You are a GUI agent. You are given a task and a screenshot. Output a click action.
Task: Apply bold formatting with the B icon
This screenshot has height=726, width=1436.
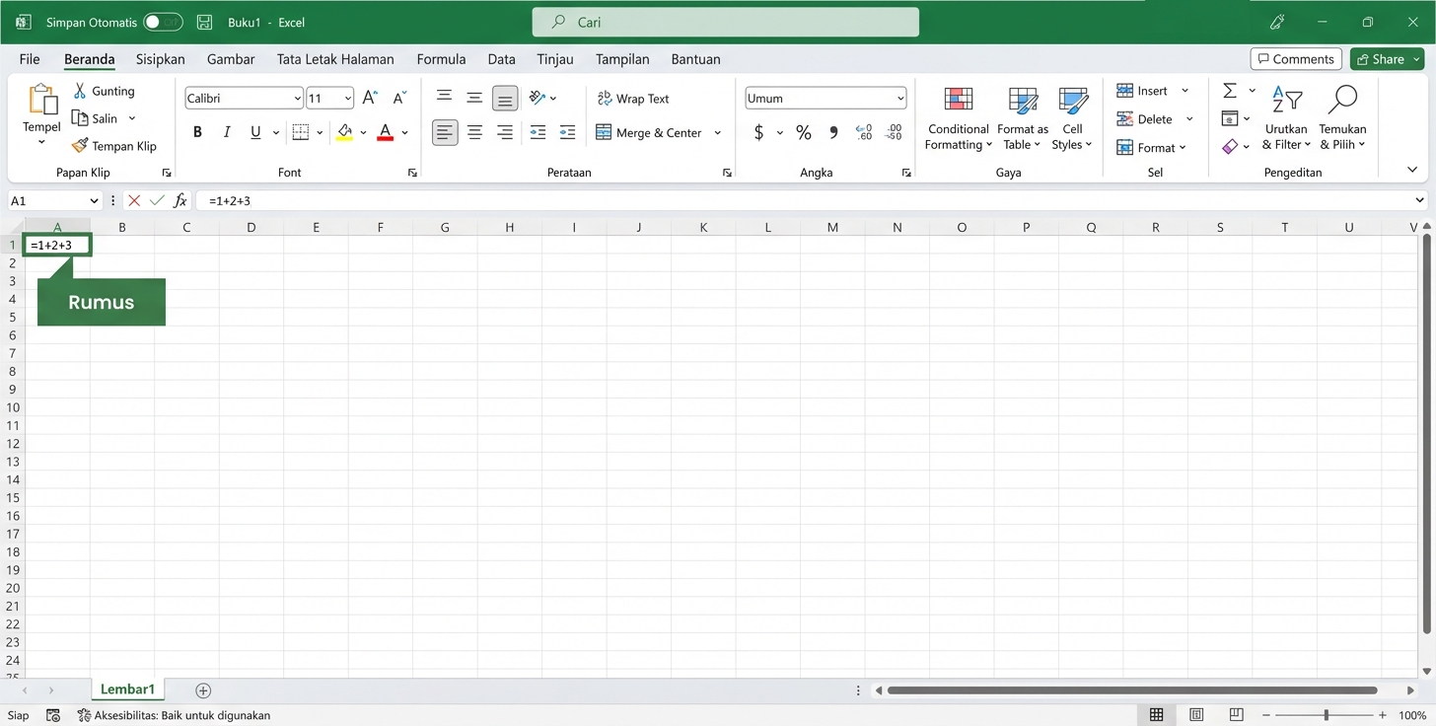(196, 131)
